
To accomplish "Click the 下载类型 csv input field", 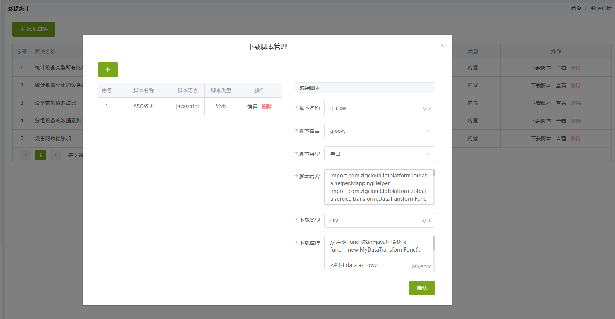I will pos(379,220).
